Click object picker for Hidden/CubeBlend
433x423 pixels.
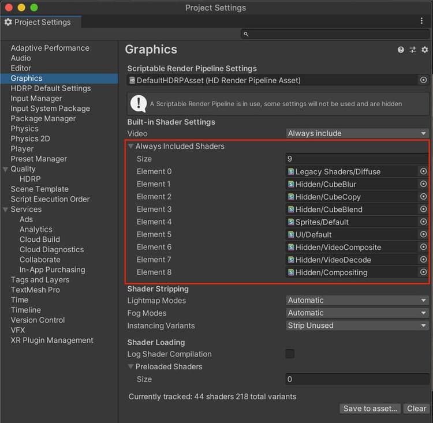coord(423,209)
